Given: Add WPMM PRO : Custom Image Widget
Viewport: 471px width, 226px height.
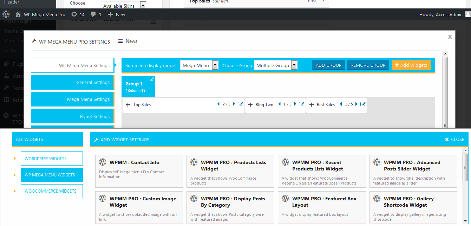Looking at the screenshot, I should click(x=139, y=207).
